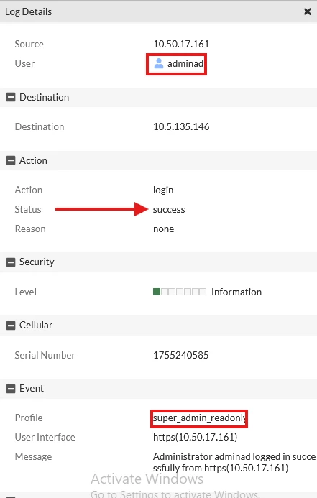
Task: Collapse the Destination section
Action: tap(11, 97)
